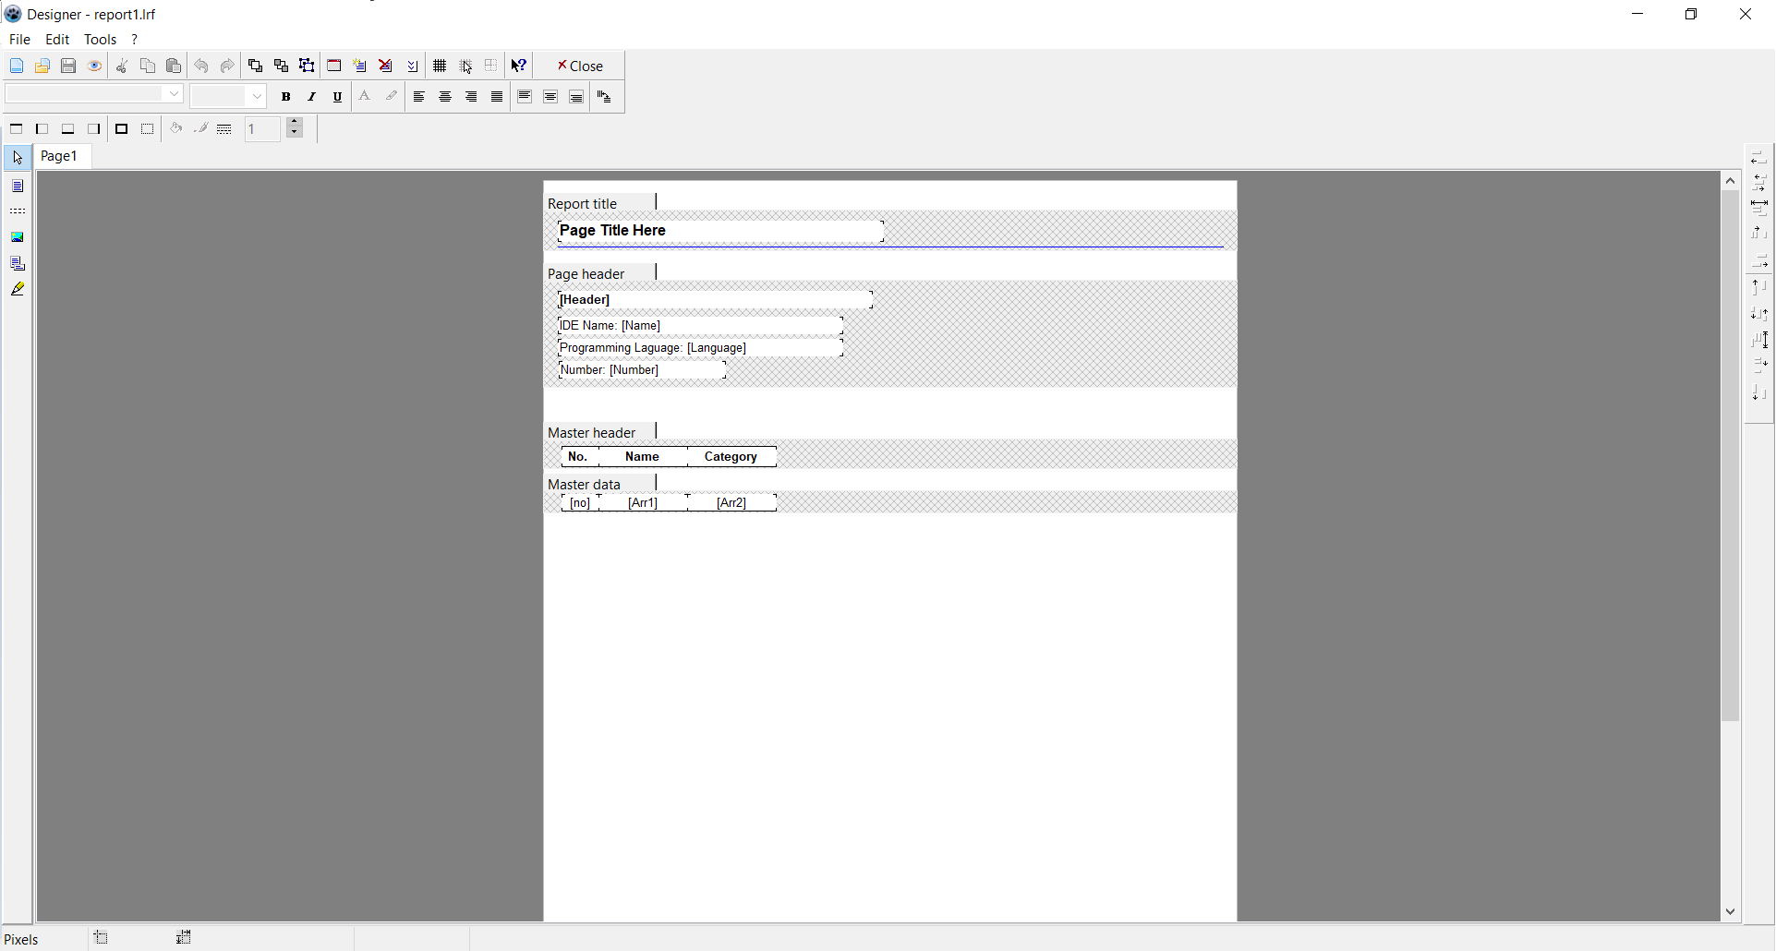Toggle the top frame line

(17, 129)
